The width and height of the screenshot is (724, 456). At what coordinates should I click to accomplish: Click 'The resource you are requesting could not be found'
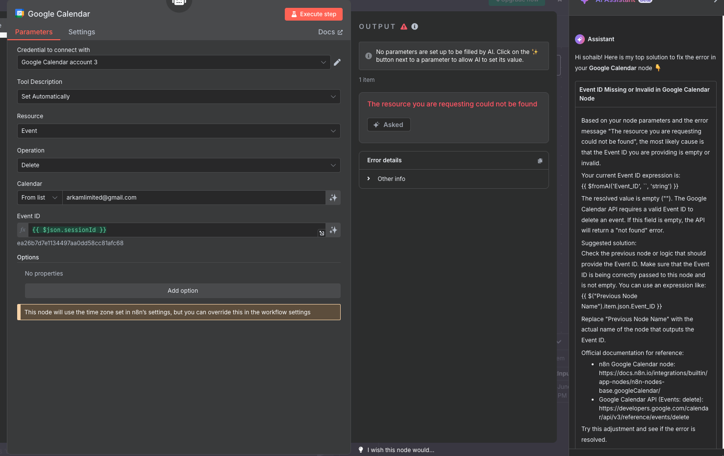[x=452, y=104]
